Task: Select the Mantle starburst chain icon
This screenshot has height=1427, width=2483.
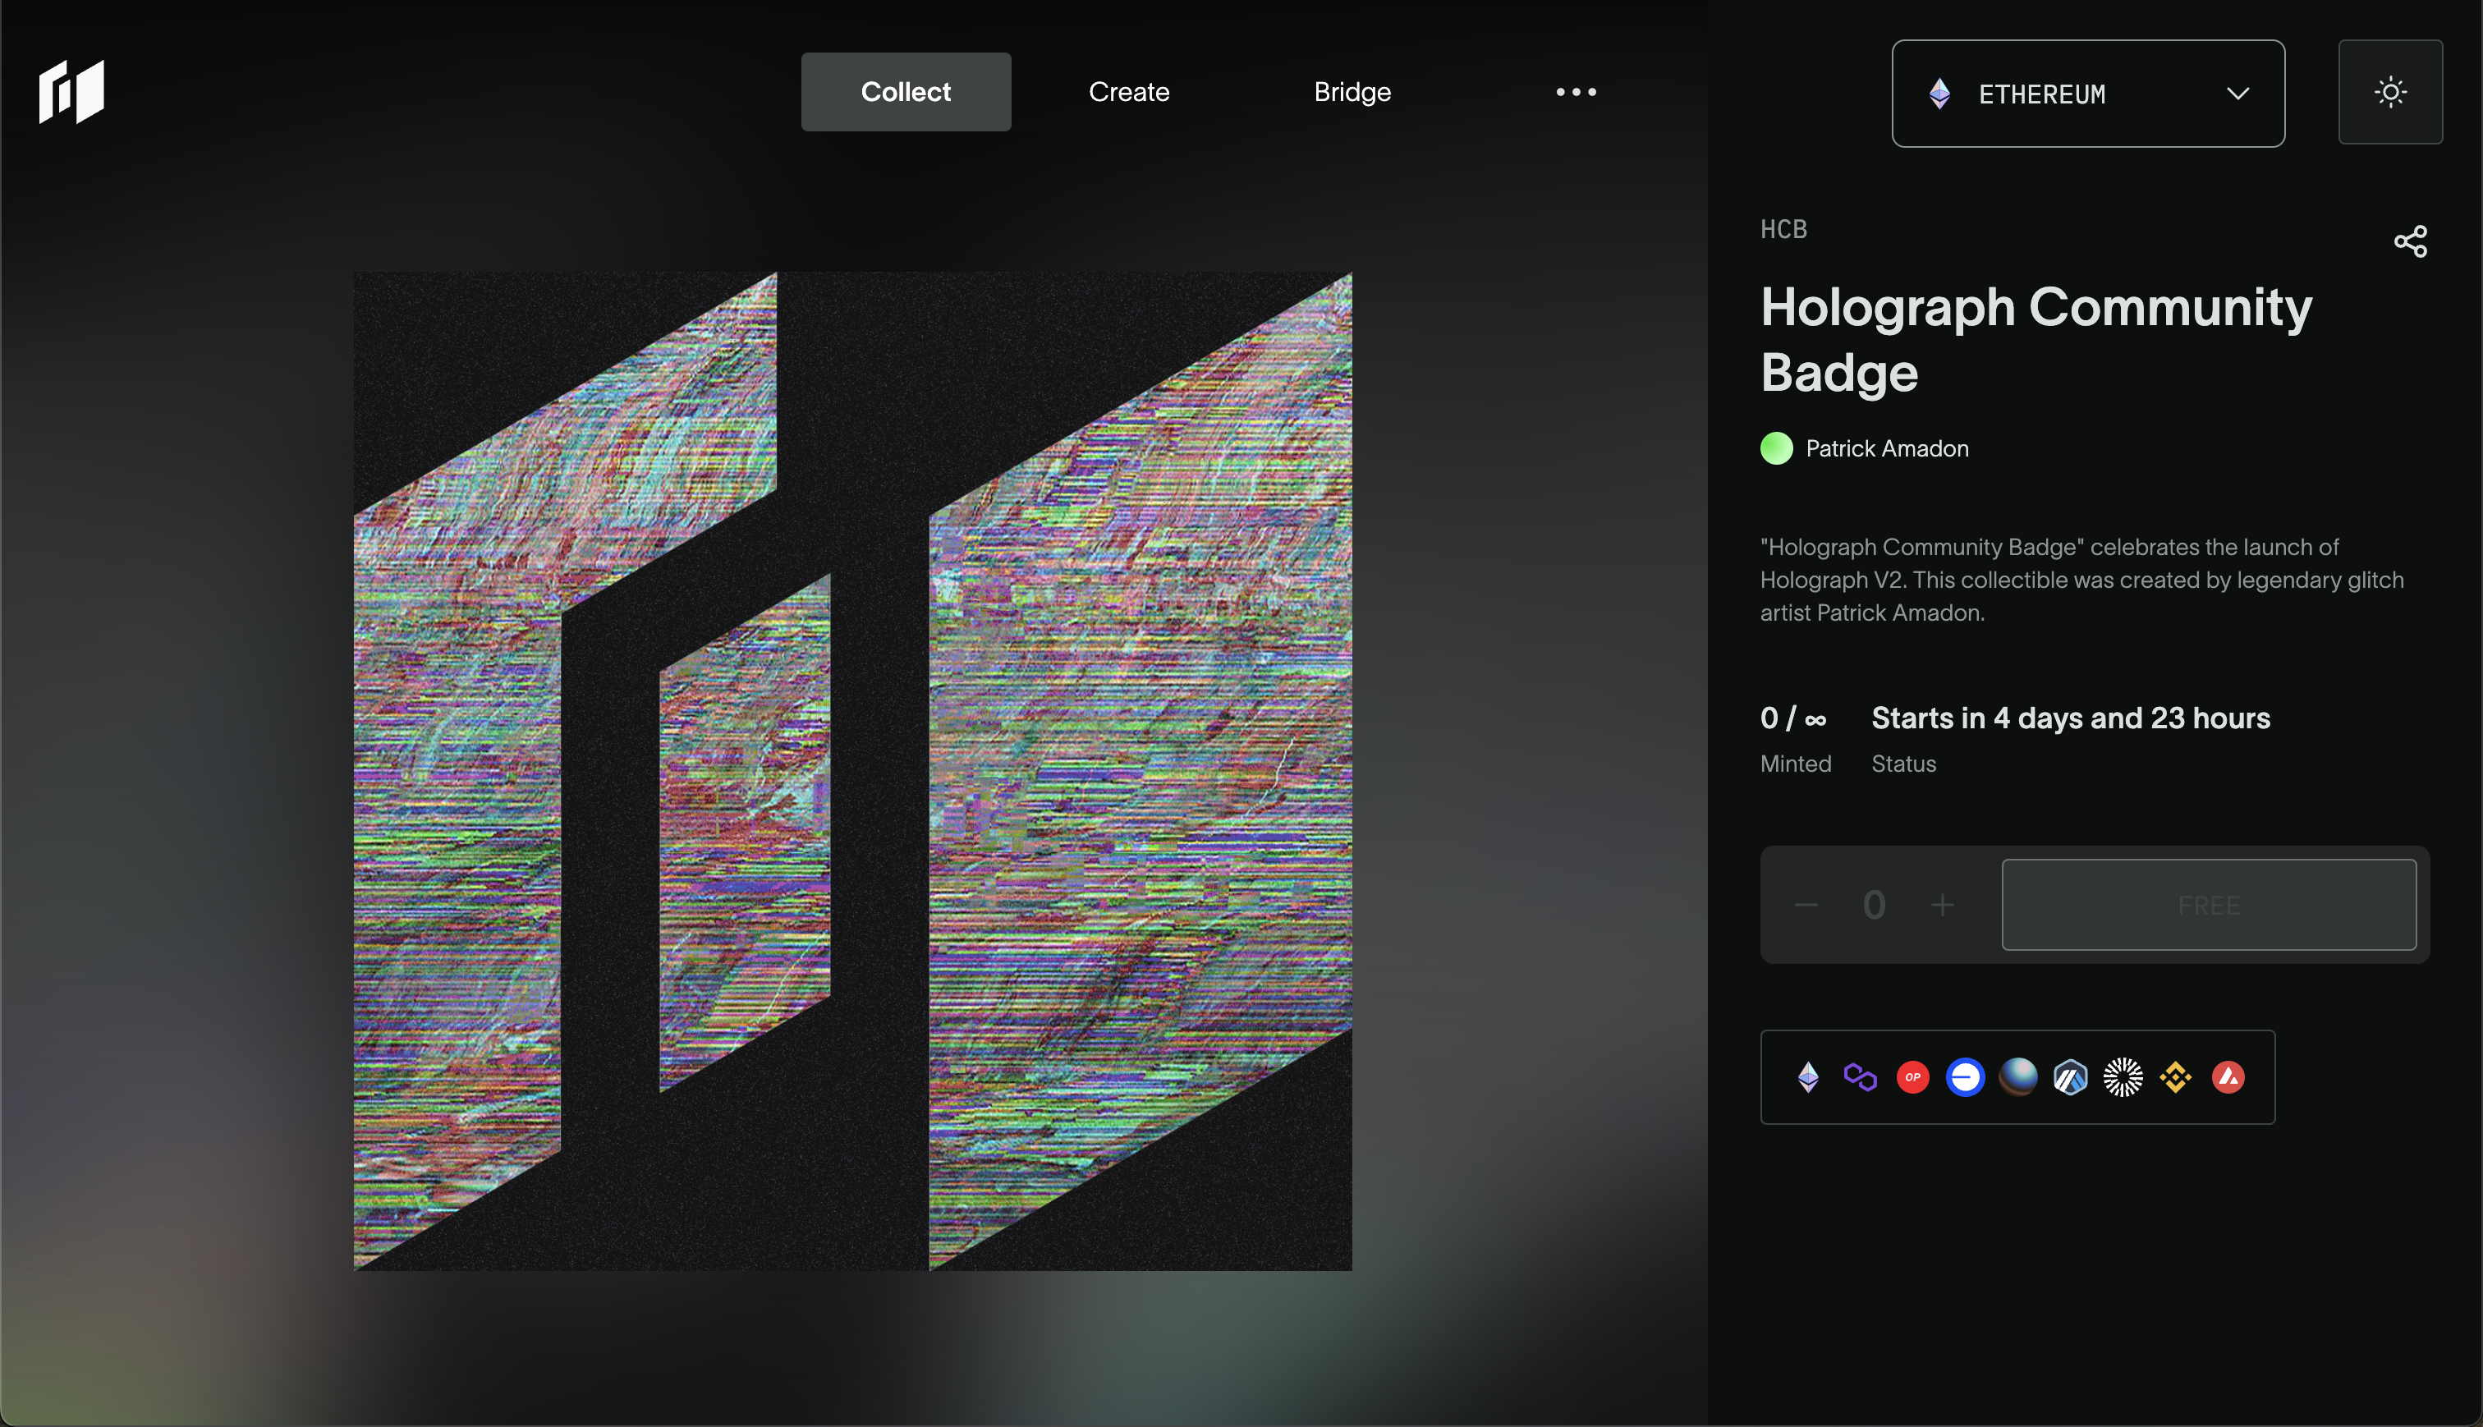Action: pyautogui.click(x=2123, y=1077)
